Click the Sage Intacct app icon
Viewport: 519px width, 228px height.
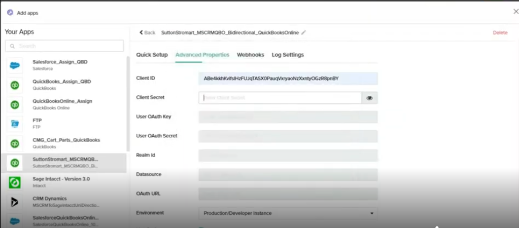click(x=15, y=182)
